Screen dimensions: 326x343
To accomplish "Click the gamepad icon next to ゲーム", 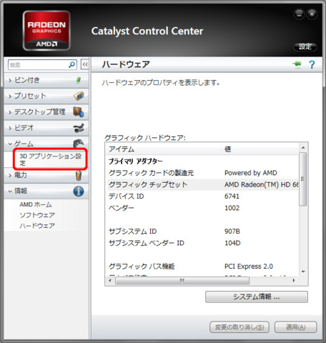I will pyautogui.click(x=79, y=144).
